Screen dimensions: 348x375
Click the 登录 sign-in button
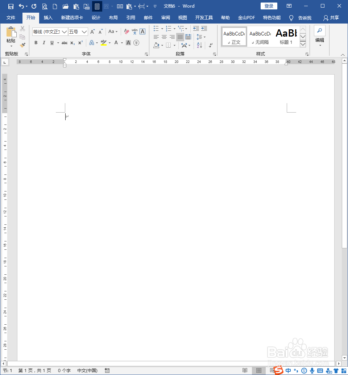(x=269, y=6)
